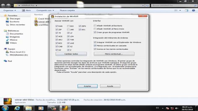Viewport: 198px width, 111px height.
Task: Click the Cambiar todos button
Action: click(x=71, y=54)
